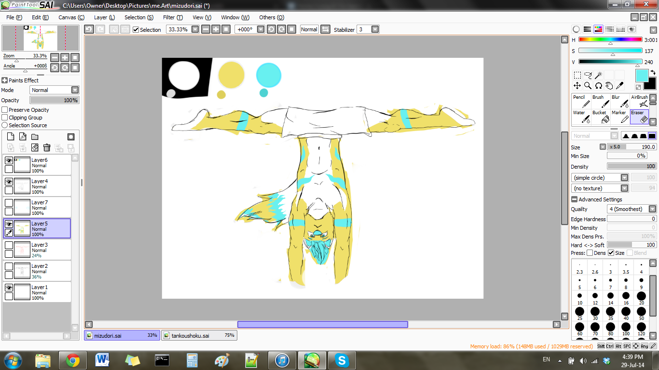Enable Preserve Opacity
This screenshot has width=659, height=370.
click(5, 110)
